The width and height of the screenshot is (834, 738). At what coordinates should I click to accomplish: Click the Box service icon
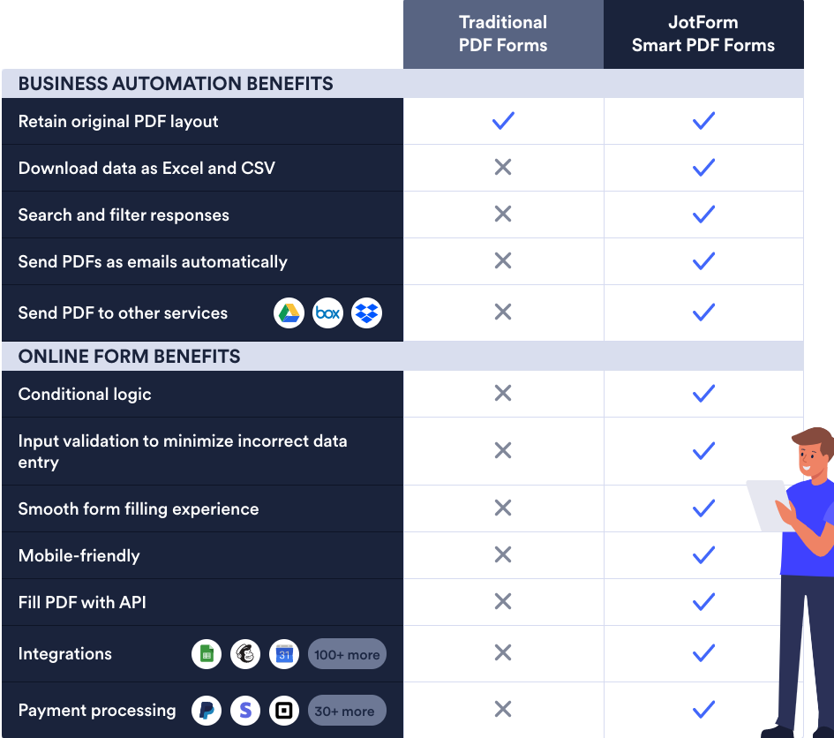click(327, 313)
